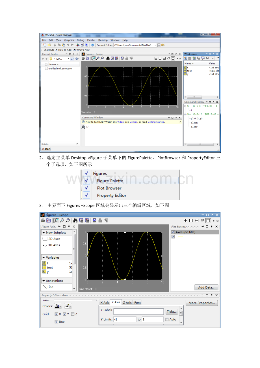
Task: Enable Grid Z checkbox in Property Editor
Action: point(73,314)
